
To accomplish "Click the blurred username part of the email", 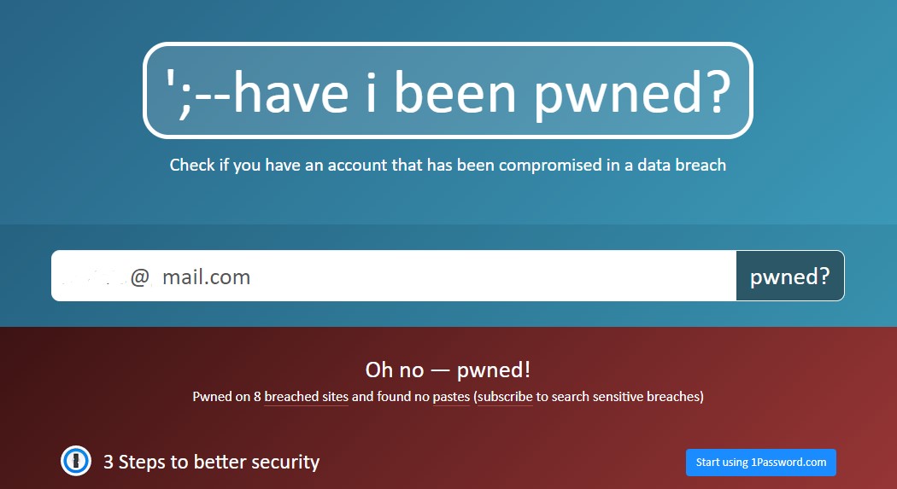I will (94, 277).
